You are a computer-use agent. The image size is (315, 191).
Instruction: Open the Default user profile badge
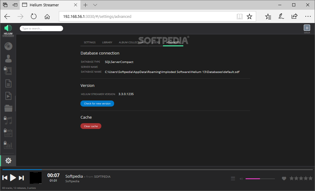pos(307,28)
